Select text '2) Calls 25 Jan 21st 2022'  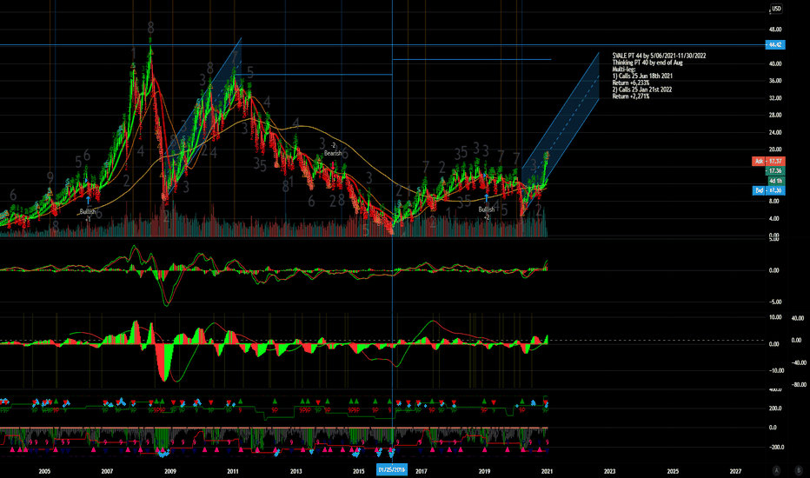point(642,90)
